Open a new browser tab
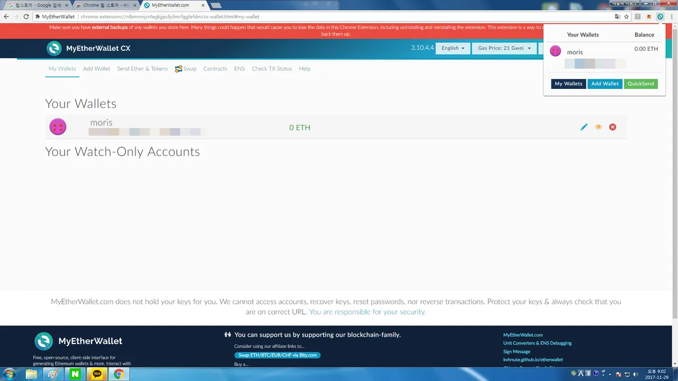 [216, 5]
